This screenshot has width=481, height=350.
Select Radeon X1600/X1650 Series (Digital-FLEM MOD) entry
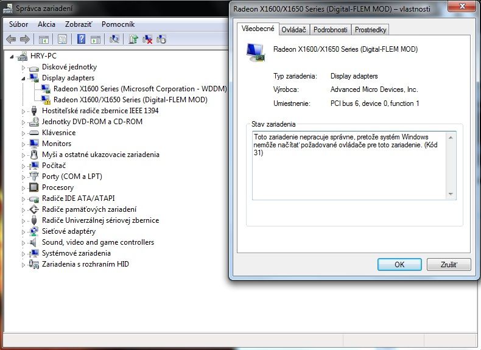tap(130, 100)
